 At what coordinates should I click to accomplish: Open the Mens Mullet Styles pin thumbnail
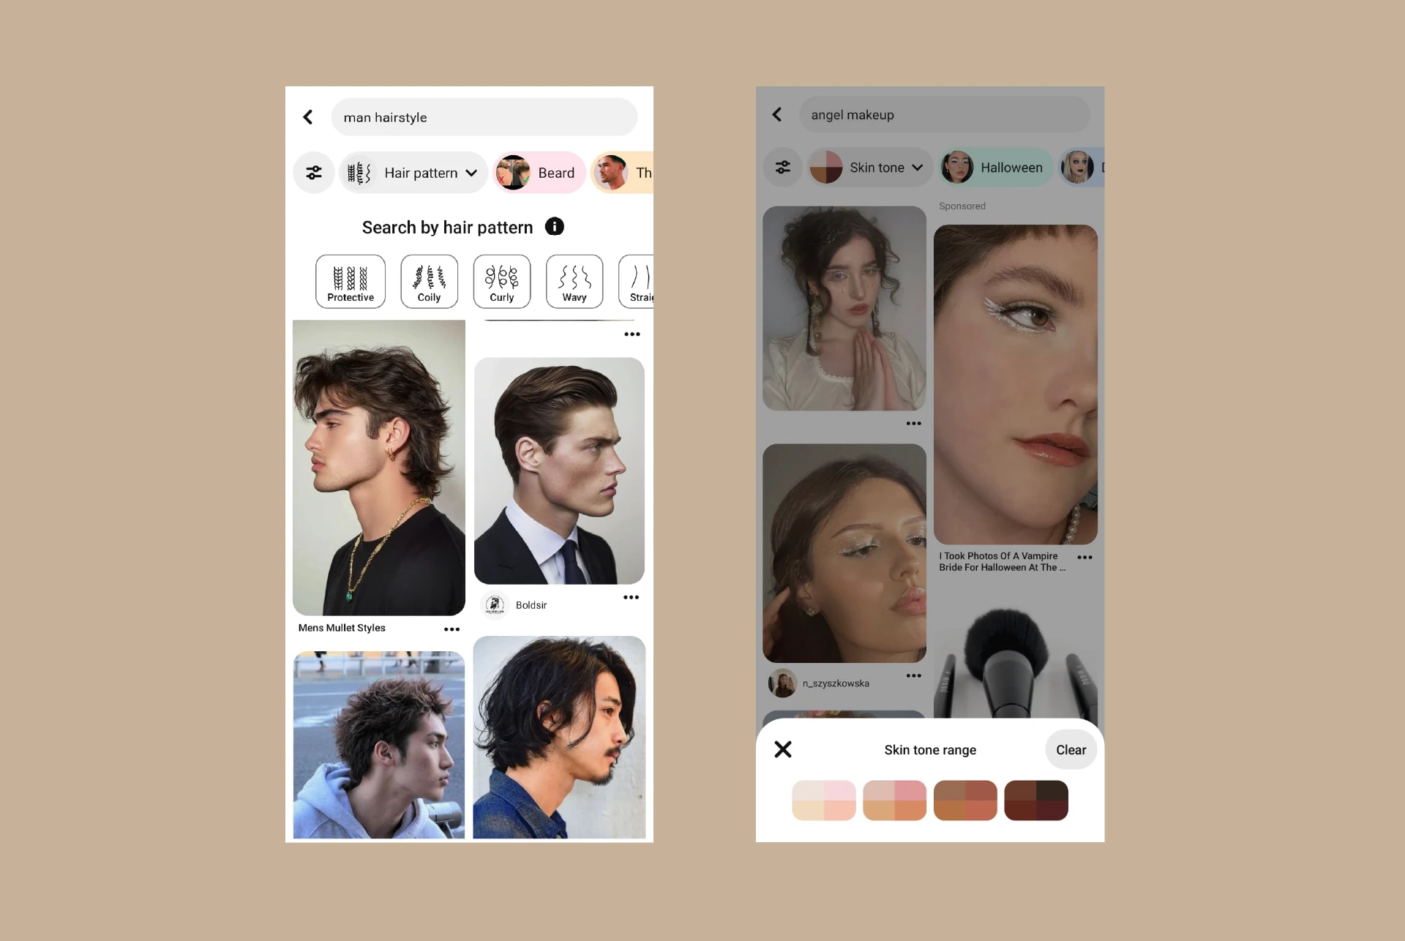(x=378, y=468)
